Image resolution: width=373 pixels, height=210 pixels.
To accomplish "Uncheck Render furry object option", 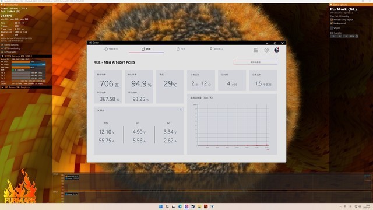I will tap(332, 20).
